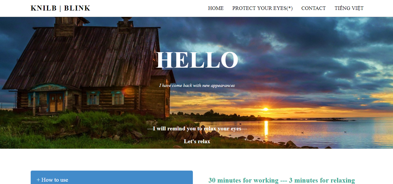Viewport: 393px width, 184px height.
Task: Click the KNILB | BLINK site logo
Action: pyautogui.click(x=60, y=8)
